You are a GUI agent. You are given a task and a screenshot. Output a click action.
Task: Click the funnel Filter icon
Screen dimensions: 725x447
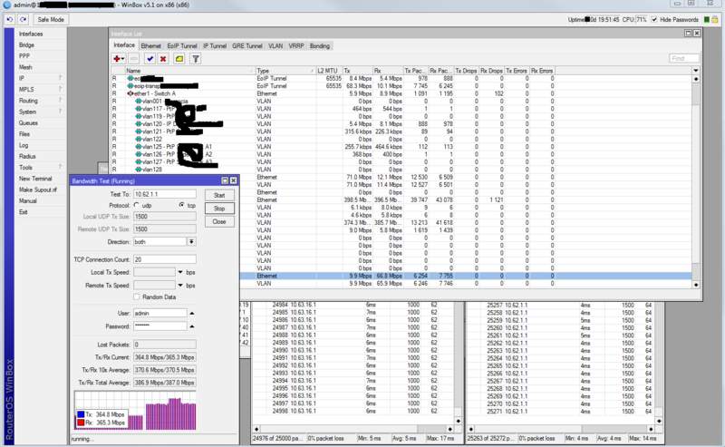coord(196,59)
